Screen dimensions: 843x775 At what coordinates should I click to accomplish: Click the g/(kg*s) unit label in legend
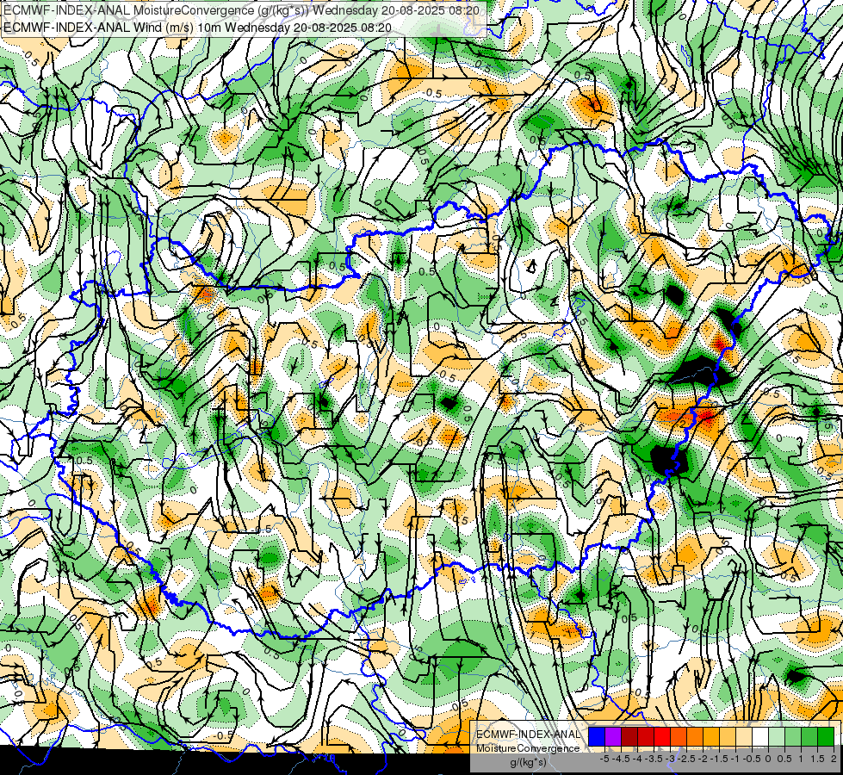(528, 763)
